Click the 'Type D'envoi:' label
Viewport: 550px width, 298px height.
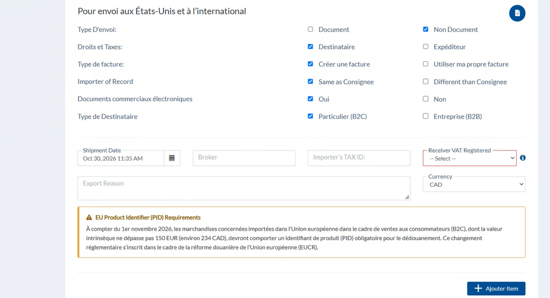point(97,30)
